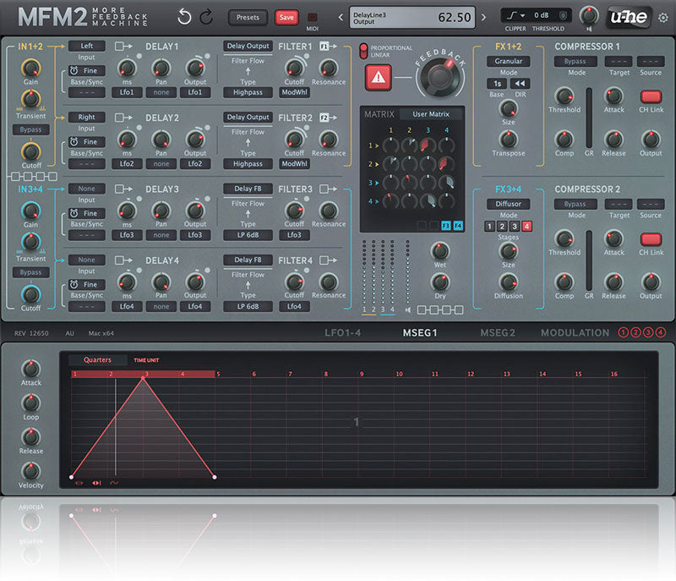Toggle Compressor 2 CH Link button
The height and width of the screenshot is (581, 676).
click(x=651, y=239)
